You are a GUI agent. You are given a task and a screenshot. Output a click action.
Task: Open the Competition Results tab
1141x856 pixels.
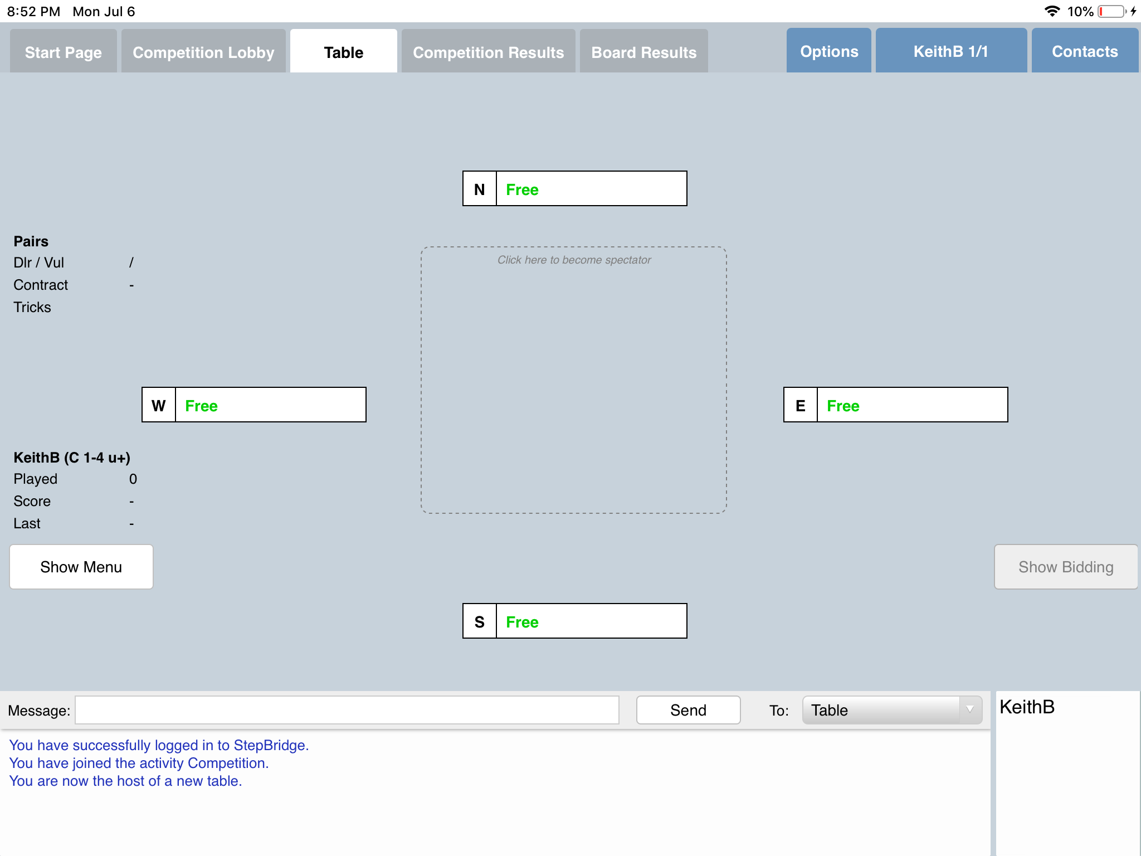(488, 52)
